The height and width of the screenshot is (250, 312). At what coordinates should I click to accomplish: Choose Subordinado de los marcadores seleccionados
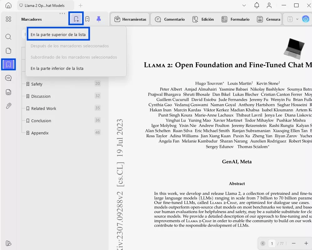74,57
